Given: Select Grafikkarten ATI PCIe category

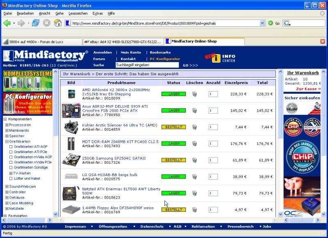Looking at the screenshot, I should [30, 152].
